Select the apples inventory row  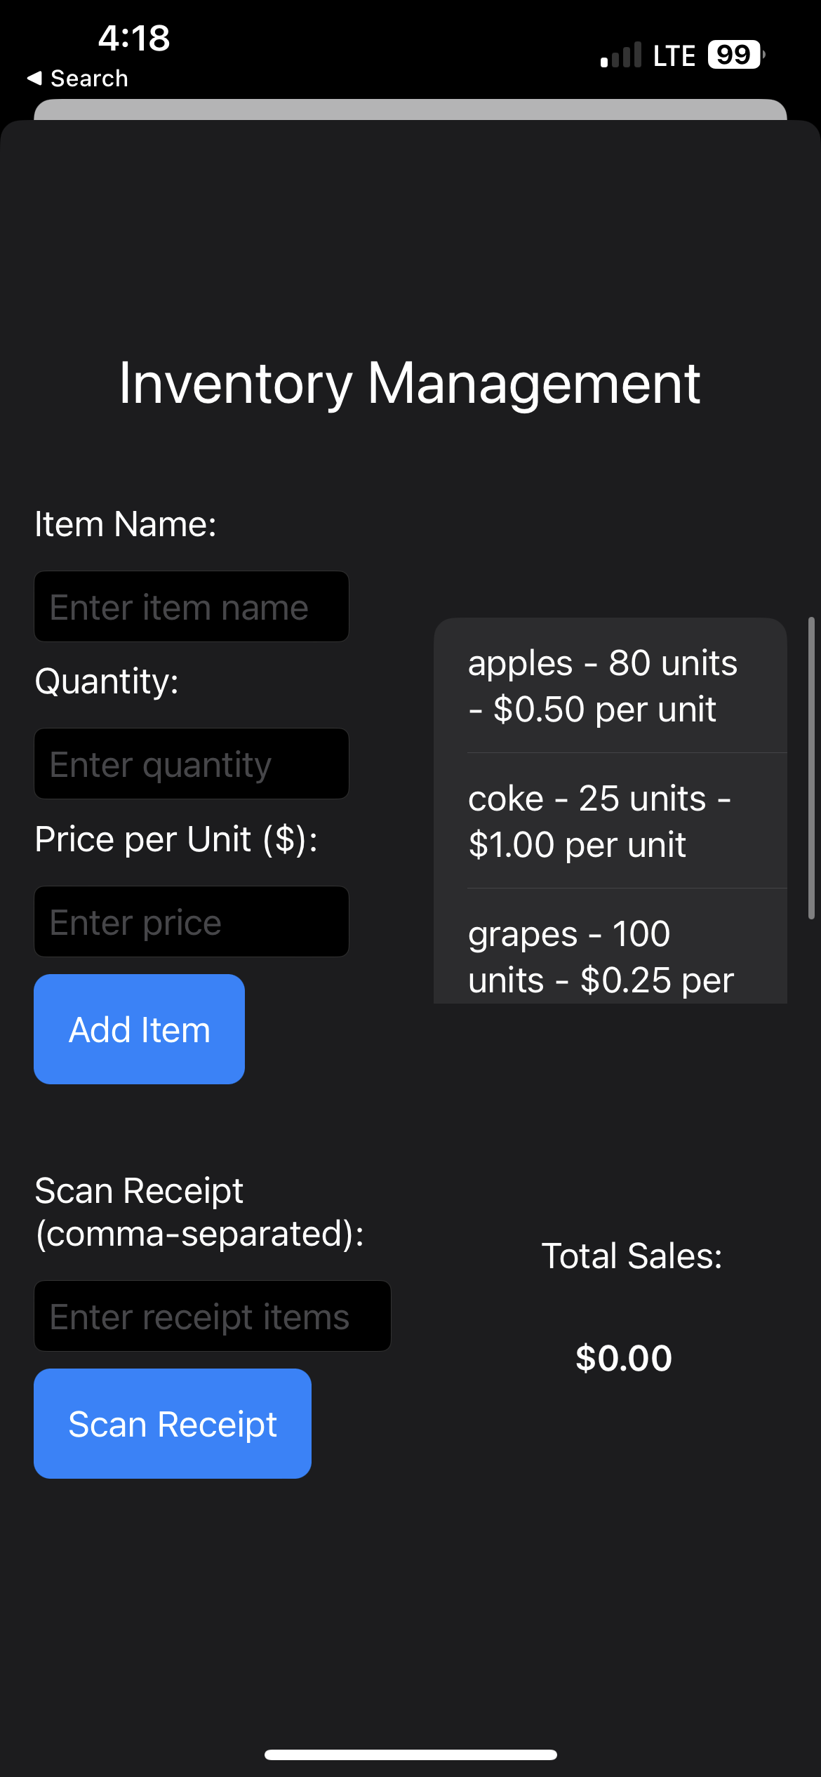(610, 686)
